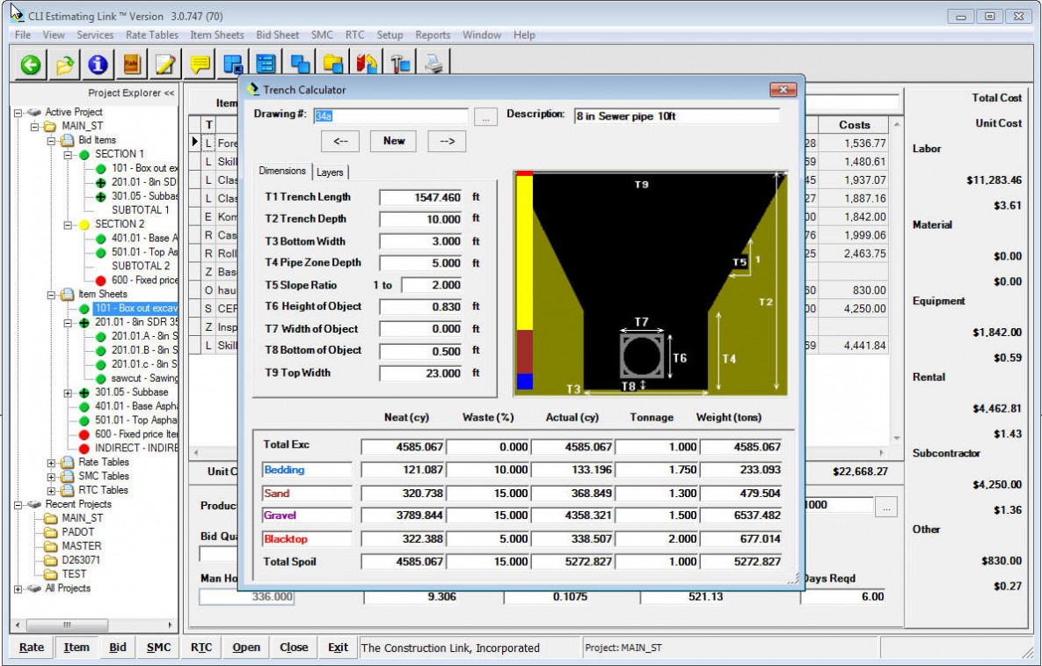Collapse Project Explorer with << header
The width and height of the screenshot is (1042, 666).
coord(131,93)
